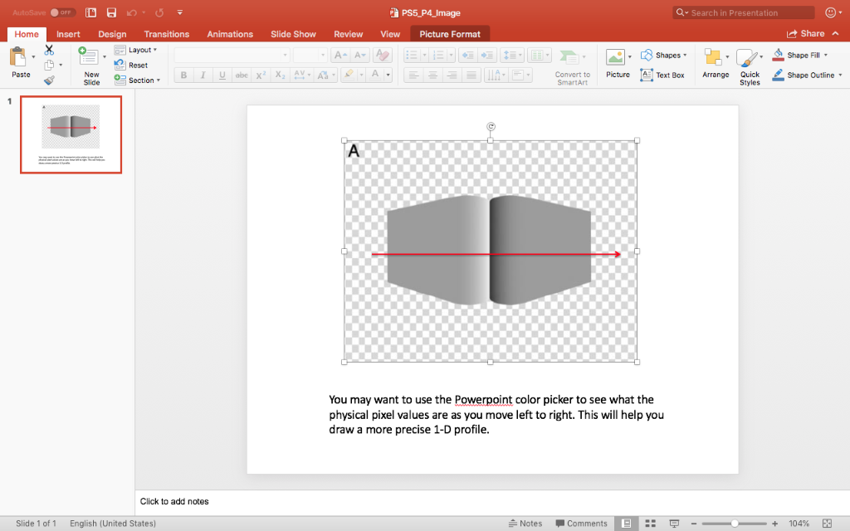The image size is (850, 531).
Task: Open the Shapes gallery
Action: coord(662,54)
